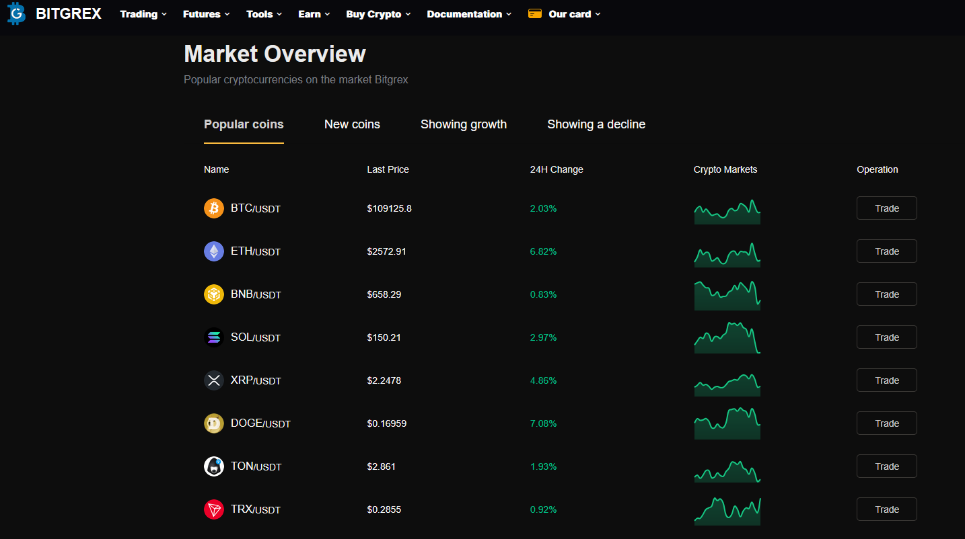Click the ETH/USDT sparkline chart
Image resolution: width=965 pixels, height=539 pixels.
tap(727, 255)
